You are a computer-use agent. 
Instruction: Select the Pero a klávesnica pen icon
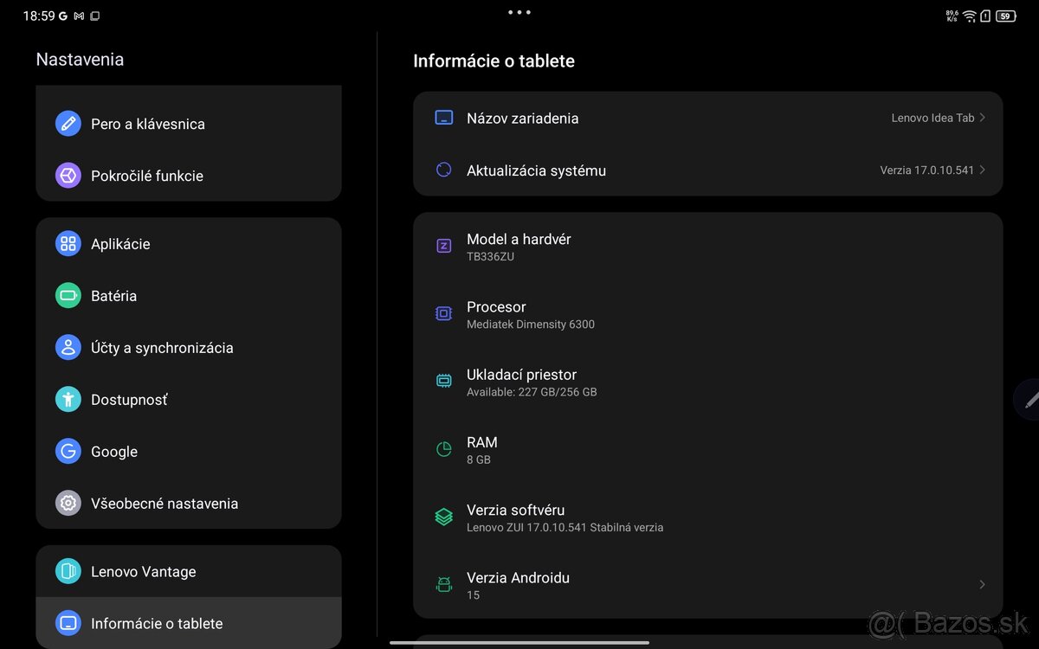click(x=68, y=123)
